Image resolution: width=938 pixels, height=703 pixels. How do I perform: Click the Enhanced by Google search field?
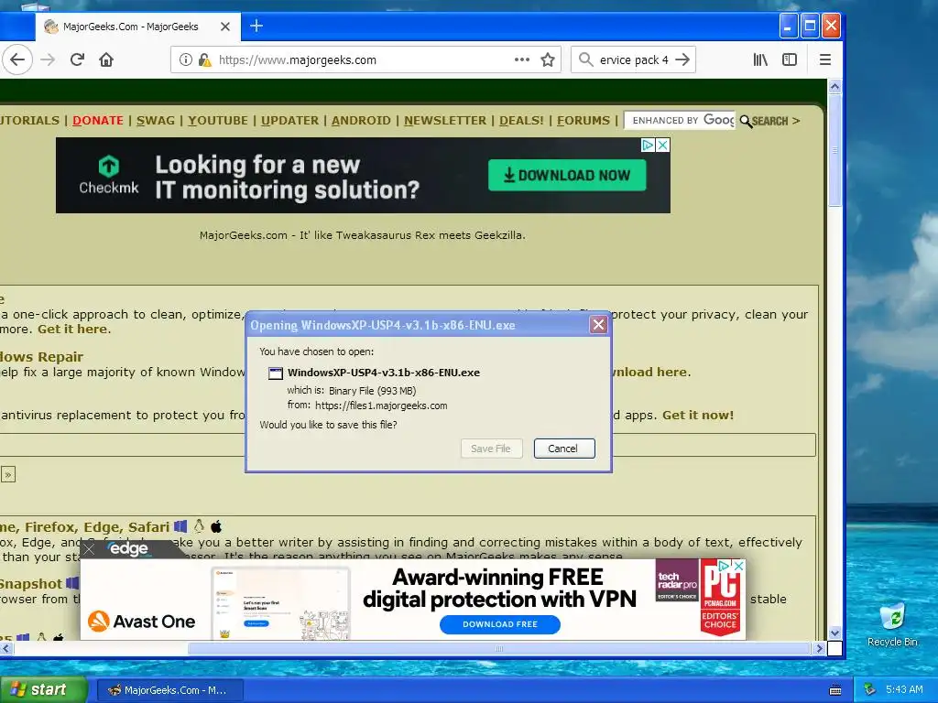coord(680,120)
